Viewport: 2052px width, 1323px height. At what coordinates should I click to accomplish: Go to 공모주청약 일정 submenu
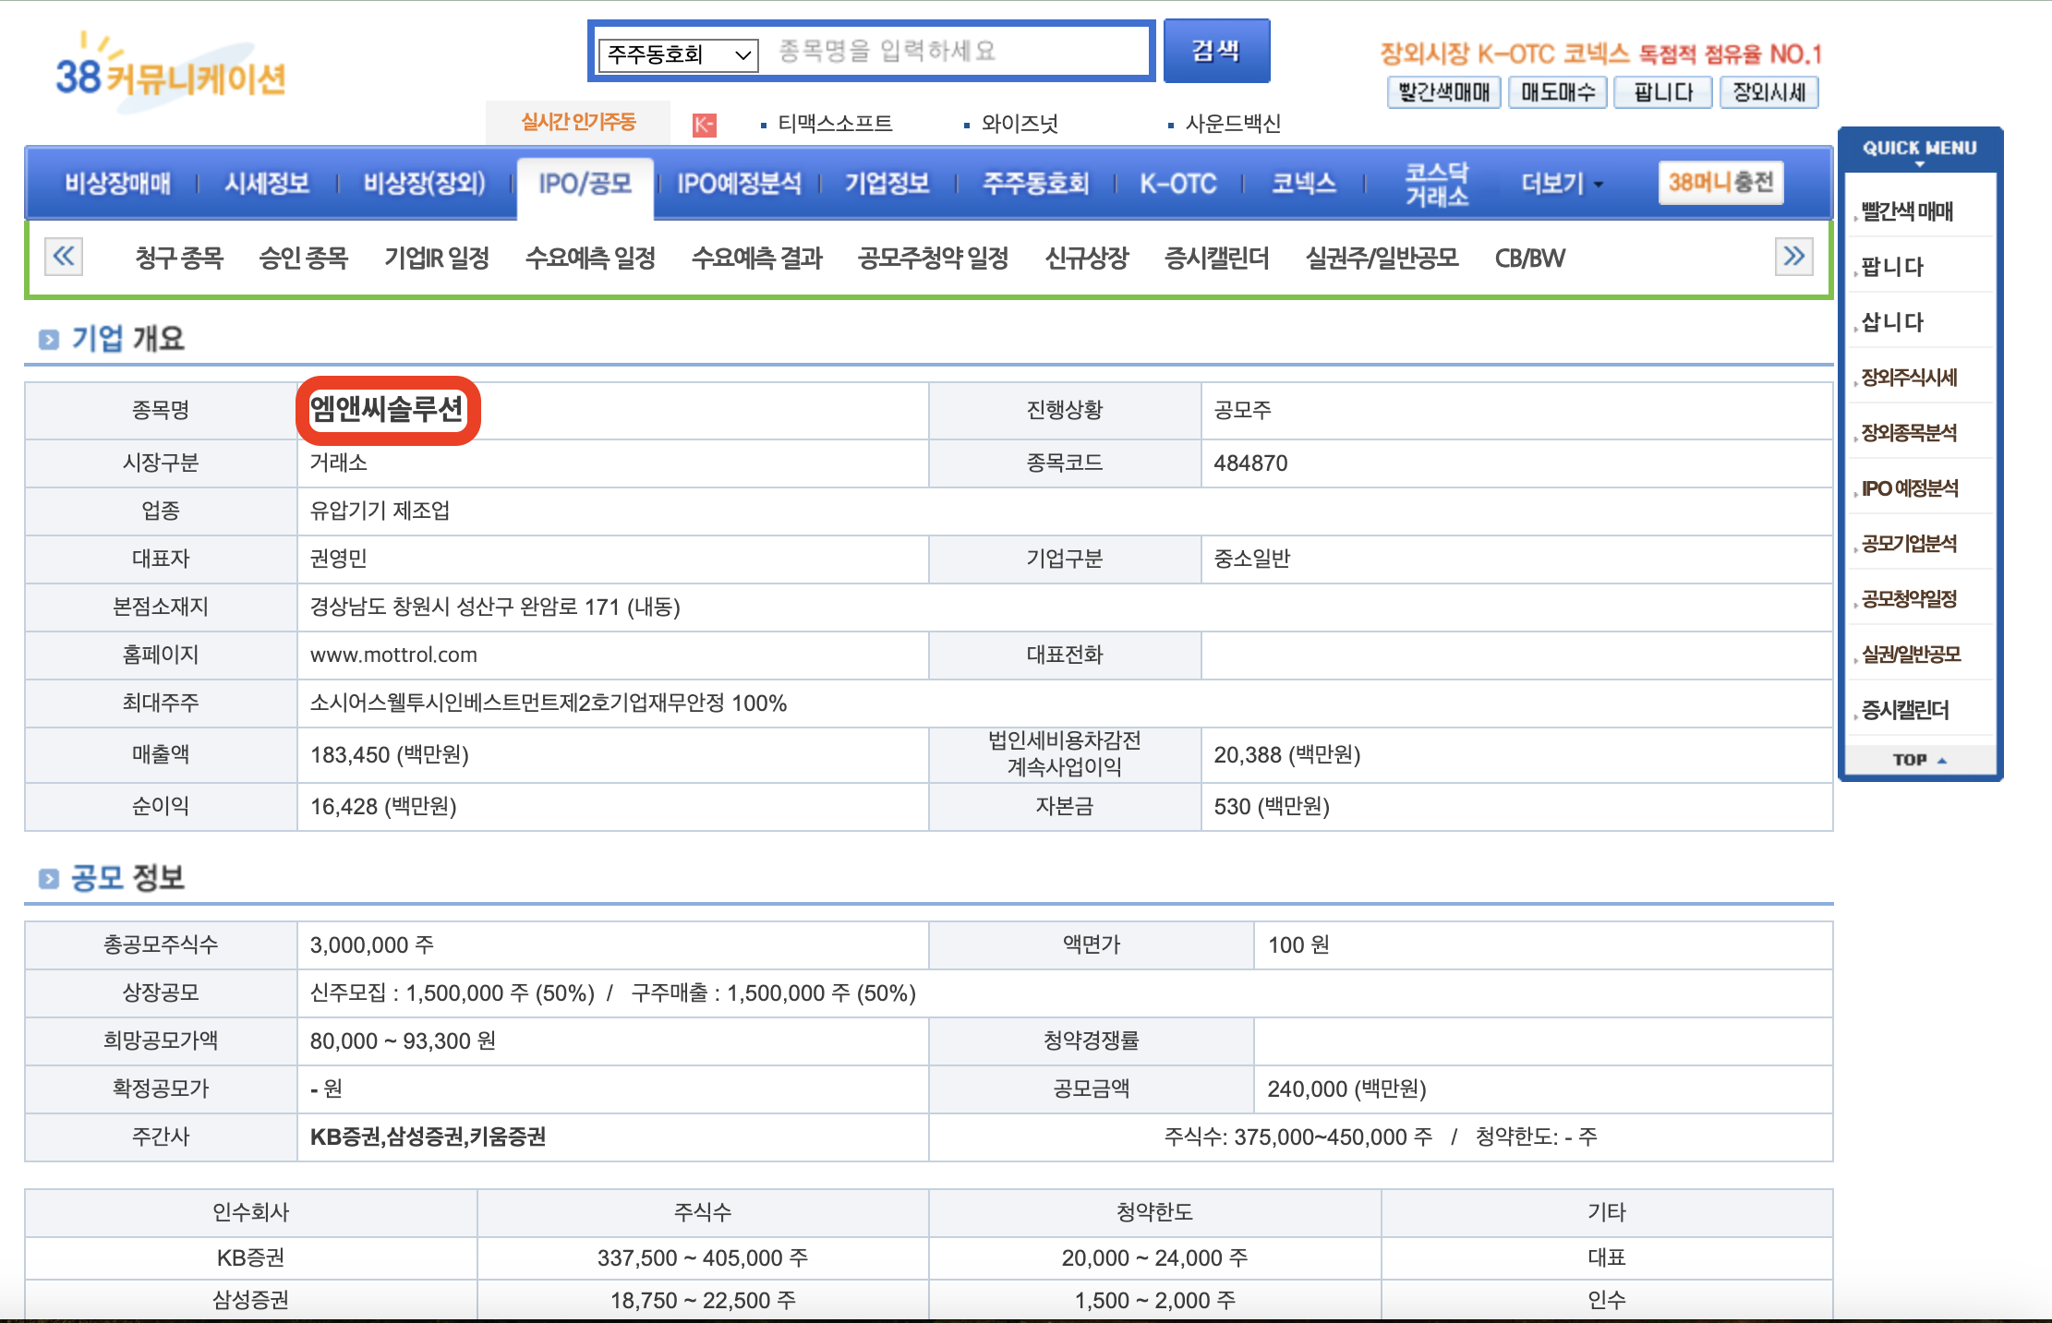(934, 258)
